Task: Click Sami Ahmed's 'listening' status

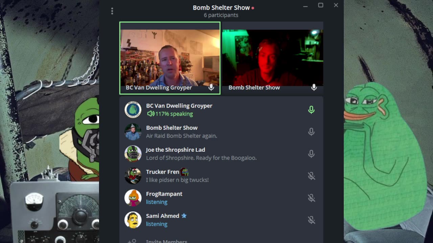Action: tap(157, 224)
